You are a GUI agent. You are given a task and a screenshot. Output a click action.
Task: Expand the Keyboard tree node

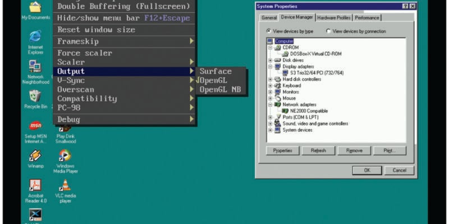pyautogui.click(x=270, y=86)
